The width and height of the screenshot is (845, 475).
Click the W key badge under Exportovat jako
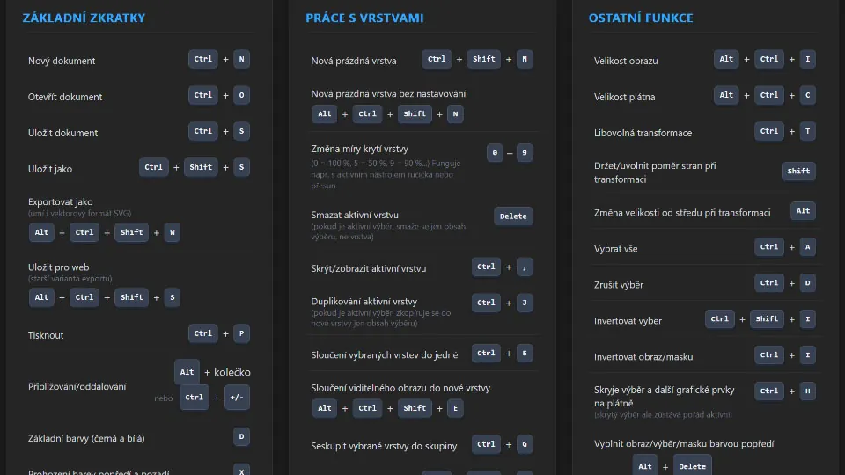coord(173,232)
